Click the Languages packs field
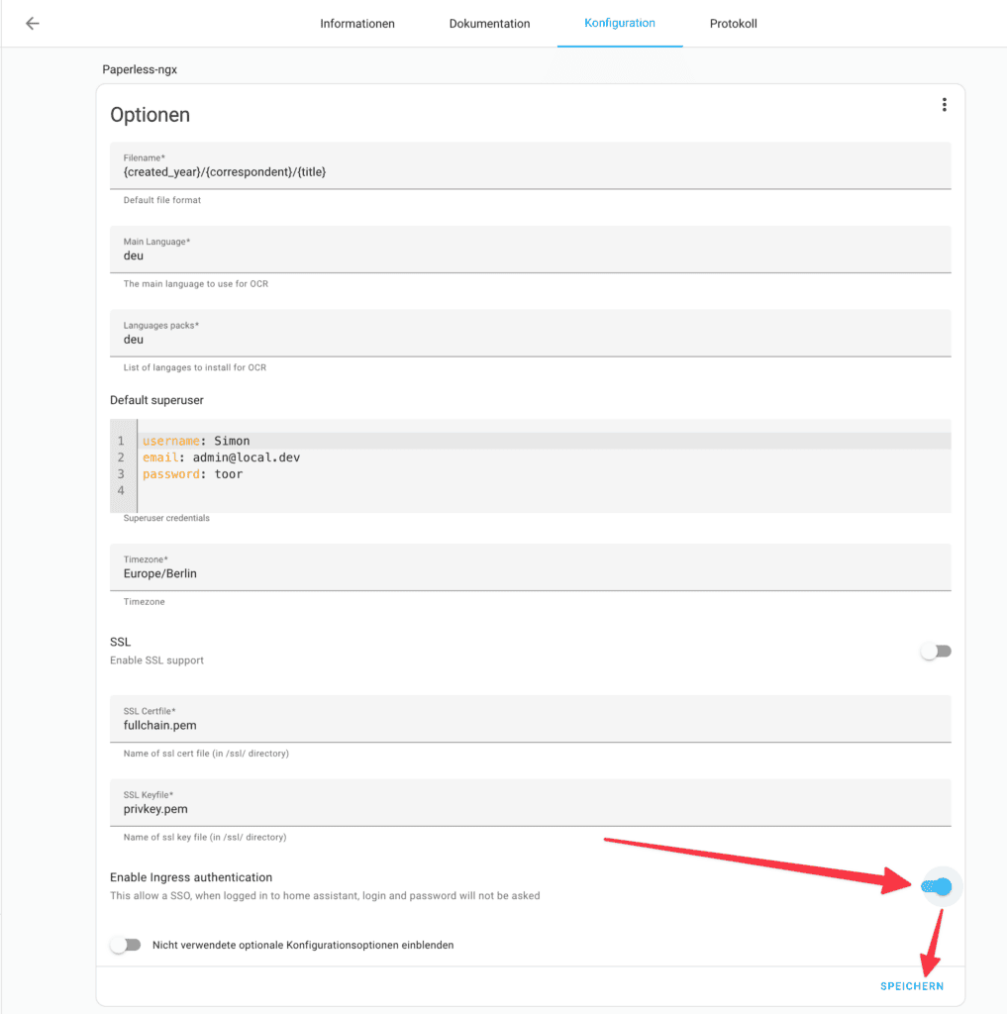Screen dimensions: 1007x1014 click(531, 333)
